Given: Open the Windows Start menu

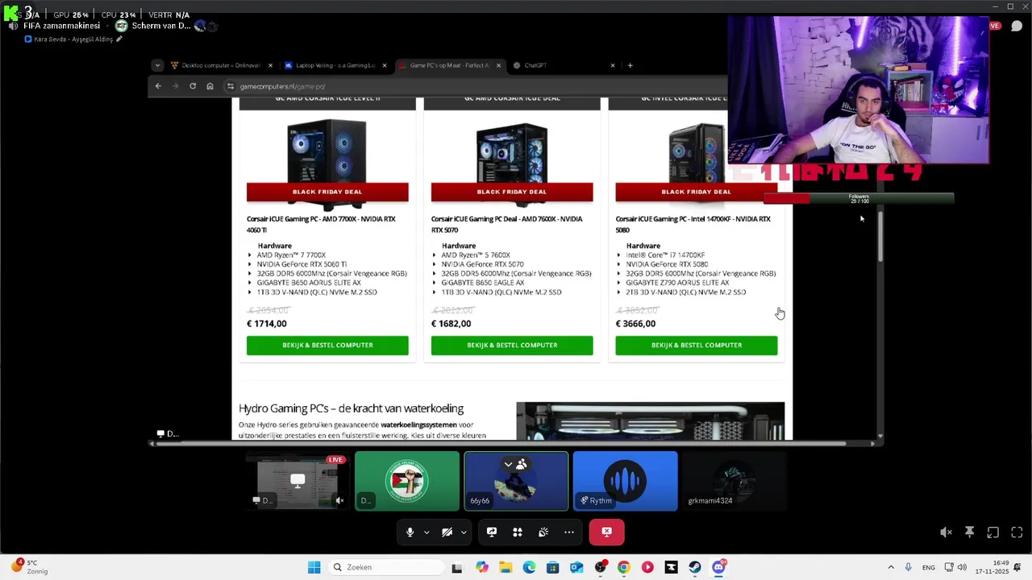Looking at the screenshot, I should [x=314, y=567].
